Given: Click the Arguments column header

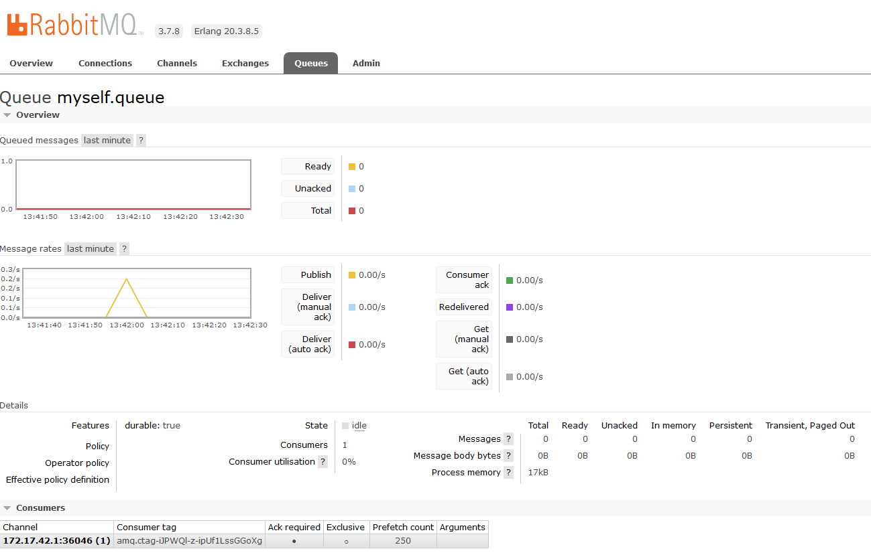Looking at the screenshot, I should [463, 528].
